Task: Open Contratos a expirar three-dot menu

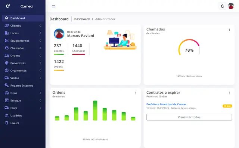Action: pyautogui.click(x=229, y=93)
